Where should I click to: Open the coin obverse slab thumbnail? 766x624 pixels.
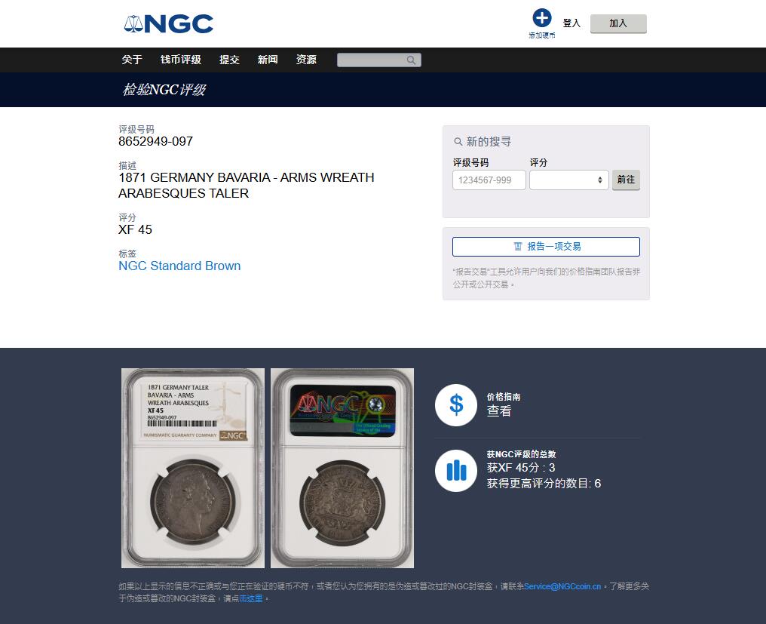coord(193,468)
